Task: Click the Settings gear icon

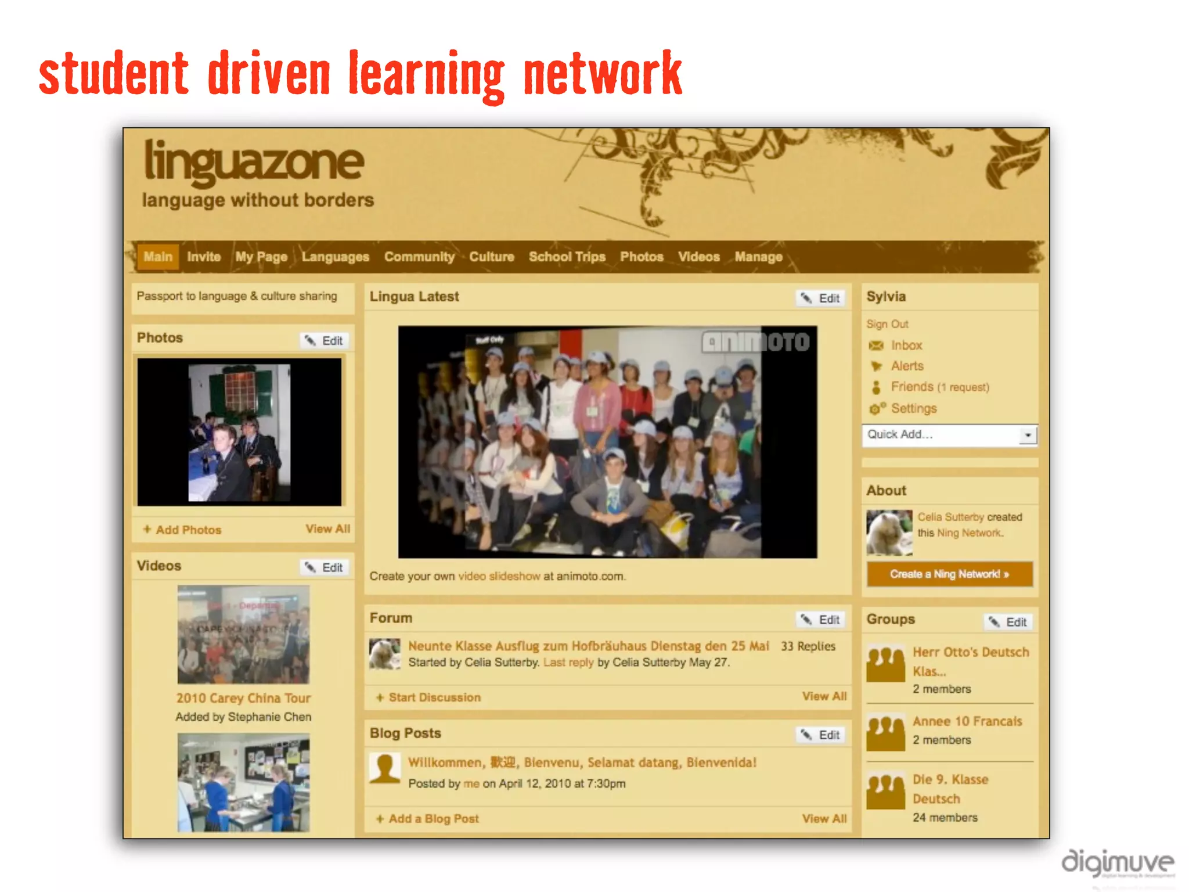Action: point(877,408)
